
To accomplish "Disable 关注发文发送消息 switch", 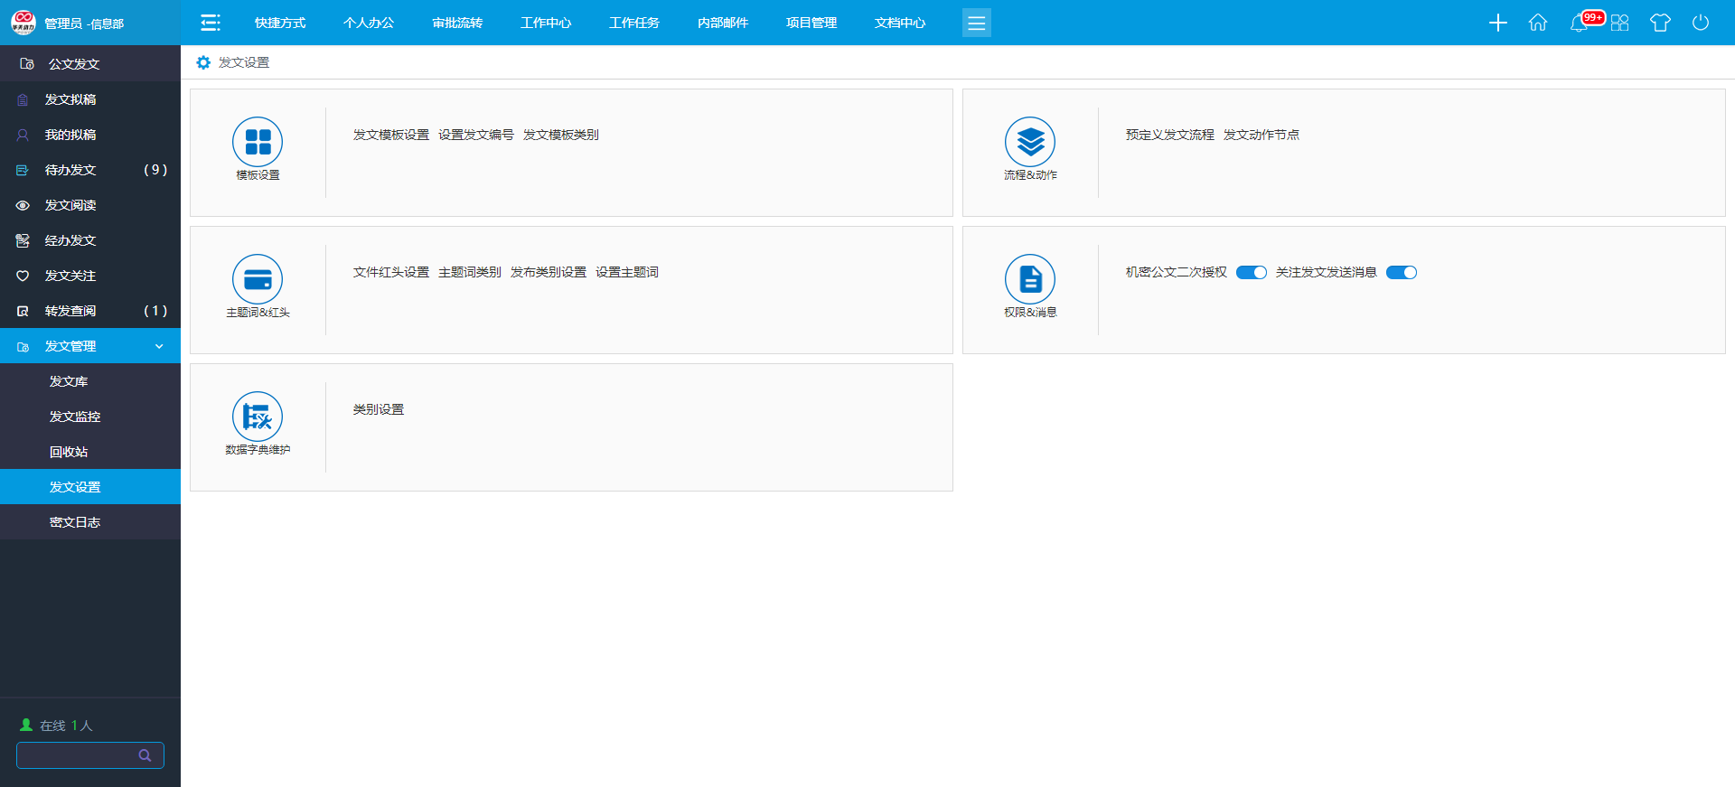I will coord(1402,273).
